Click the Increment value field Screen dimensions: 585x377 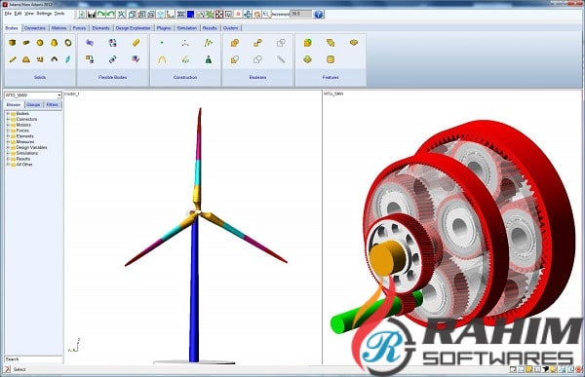(x=300, y=14)
